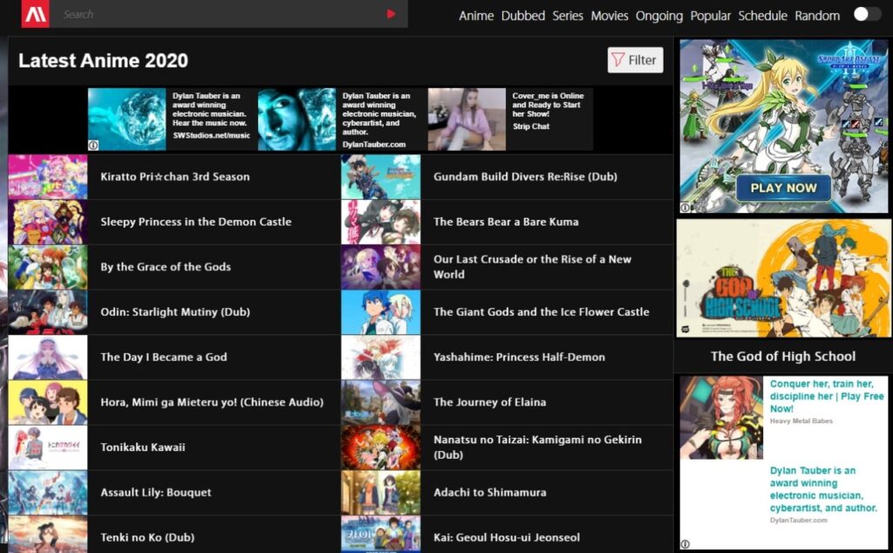893x553 pixels.
Task: Pick a Random anime
Action: coord(818,16)
